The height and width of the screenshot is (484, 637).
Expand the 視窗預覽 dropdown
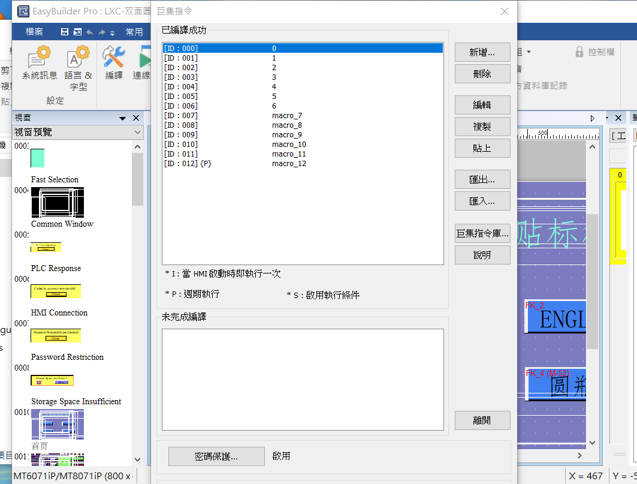pyautogui.click(x=137, y=132)
